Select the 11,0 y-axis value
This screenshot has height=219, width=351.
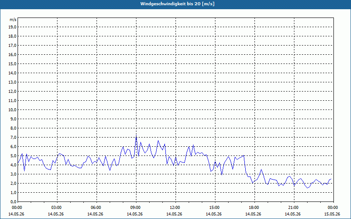[12, 101]
